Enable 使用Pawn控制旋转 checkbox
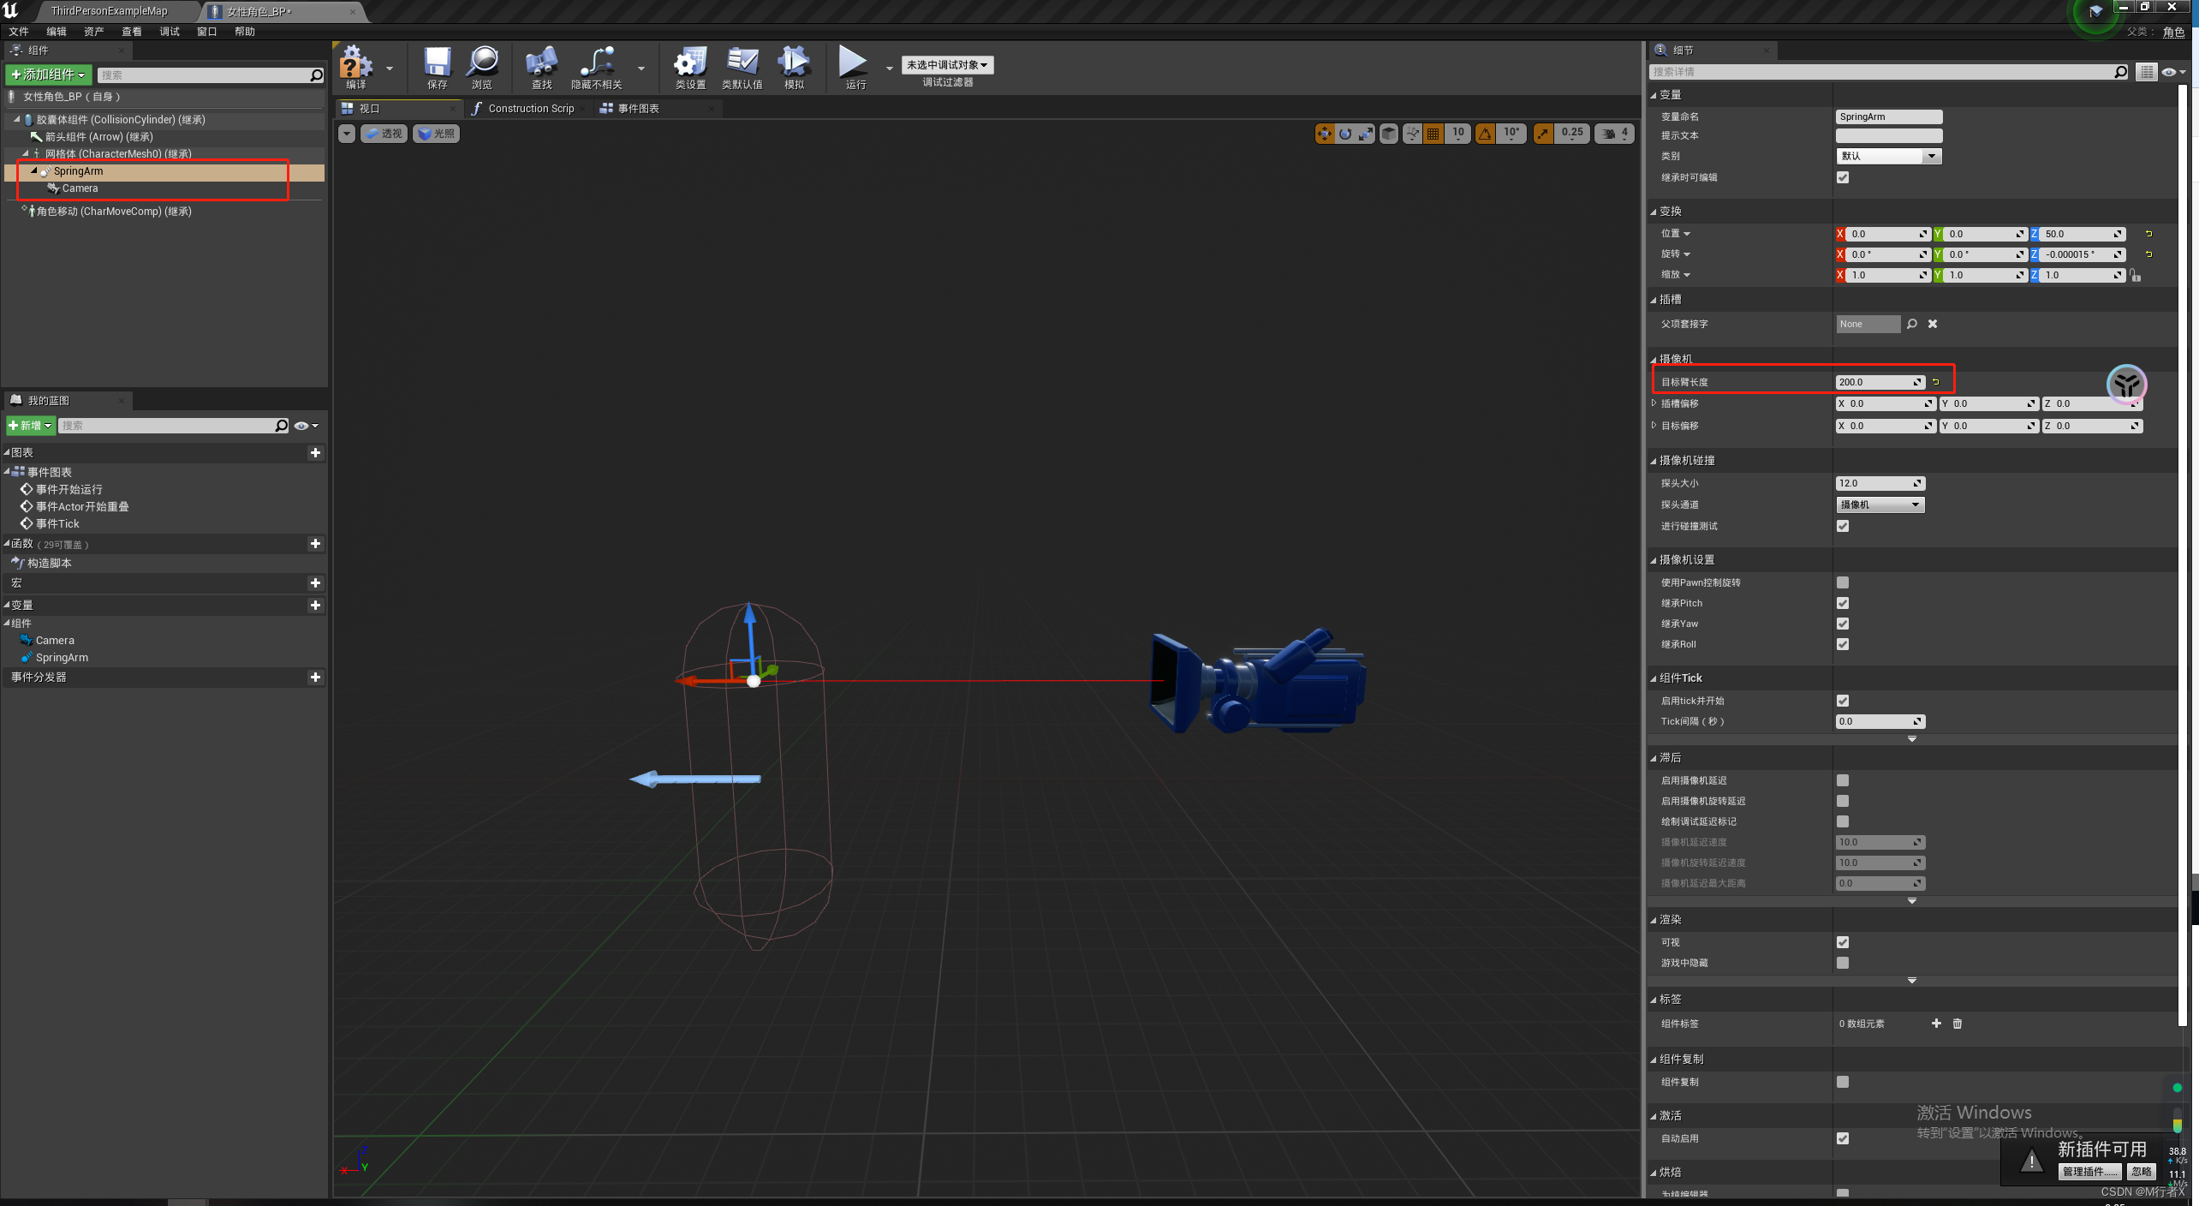This screenshot has height=1206, width=2199. coord(1843,582)
